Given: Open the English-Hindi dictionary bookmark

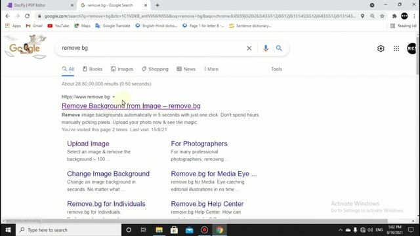Looking at the screenshot, I should (x=156, y=26).
